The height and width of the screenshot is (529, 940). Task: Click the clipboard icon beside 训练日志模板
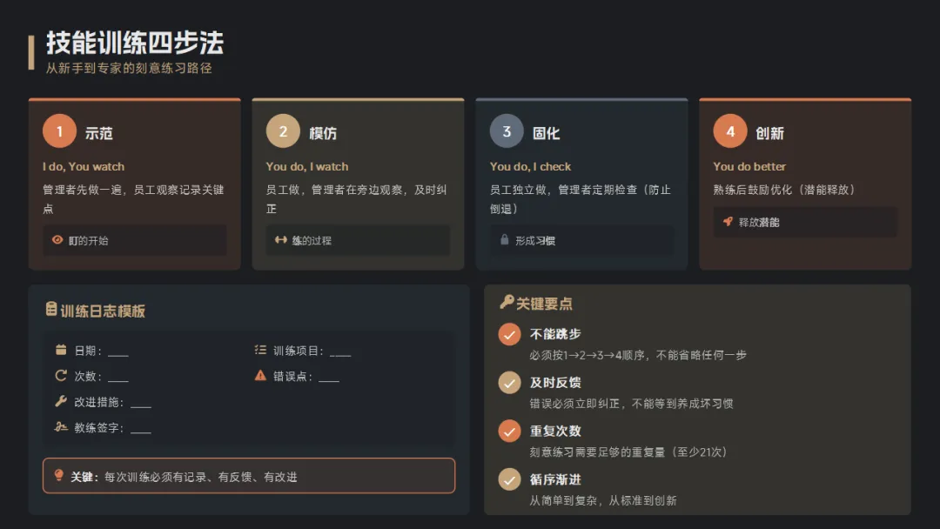tap(51, 309)
